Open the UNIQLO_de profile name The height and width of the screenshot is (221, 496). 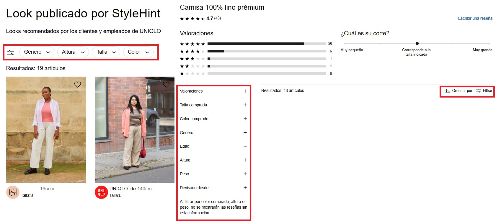(x=123, y=189)
